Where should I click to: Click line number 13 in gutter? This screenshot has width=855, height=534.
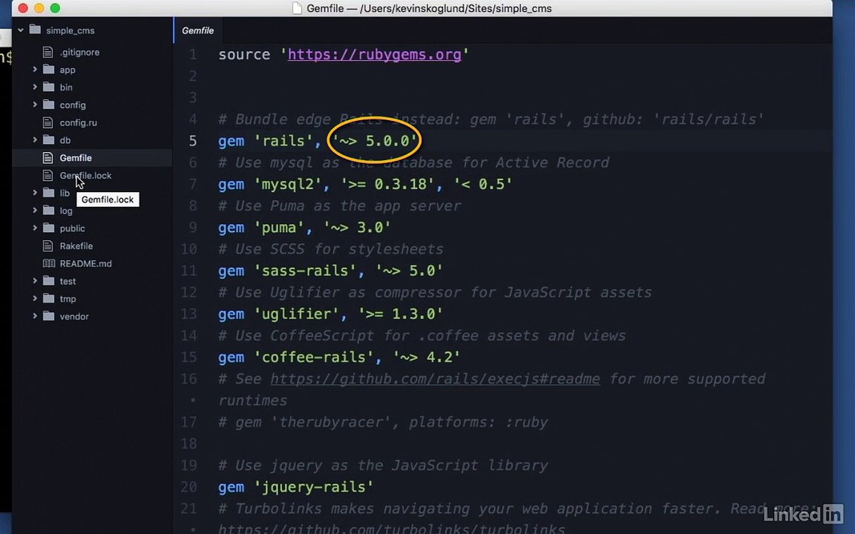click(x=189, y=314)
